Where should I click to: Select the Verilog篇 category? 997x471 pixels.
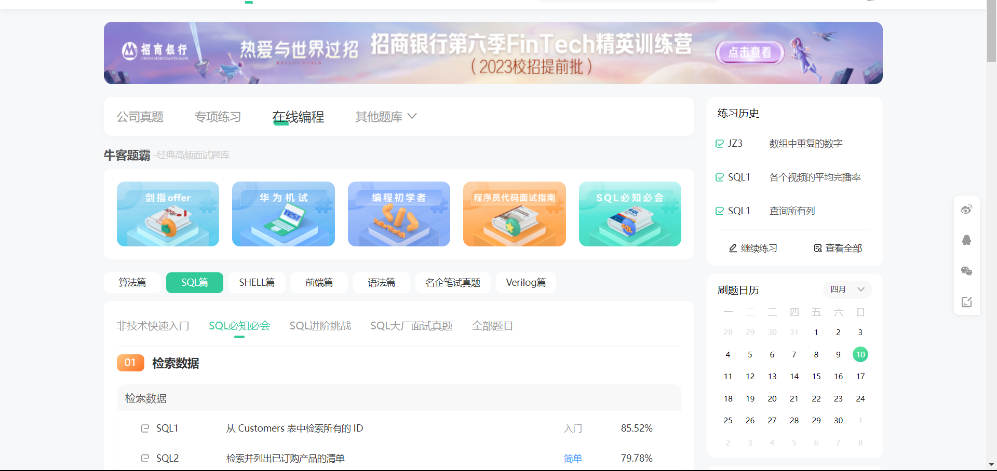pos(526,283)
